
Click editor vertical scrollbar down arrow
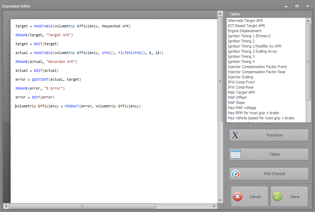pos(220,200)
